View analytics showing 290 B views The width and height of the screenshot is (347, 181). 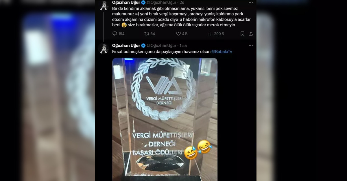(x=216, y=34)
